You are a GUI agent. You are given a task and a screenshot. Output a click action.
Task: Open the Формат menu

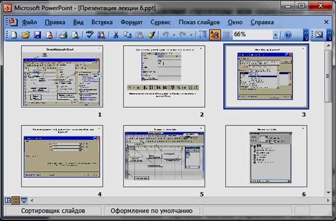pyautogui.click(x=132, y=23)
